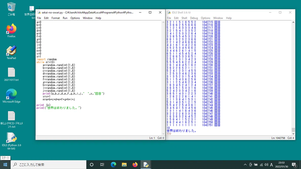
Task: Open the File menu in IDLE Shell
Action: pos(169,18)
